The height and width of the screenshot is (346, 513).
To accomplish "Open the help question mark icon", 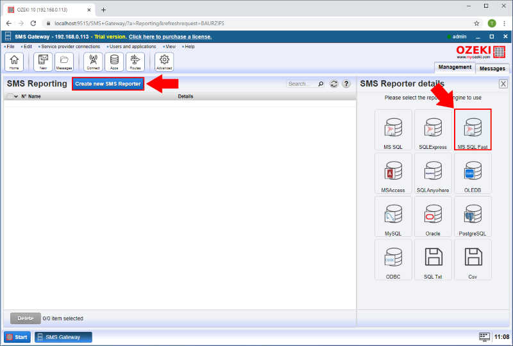I will [346, 84].
